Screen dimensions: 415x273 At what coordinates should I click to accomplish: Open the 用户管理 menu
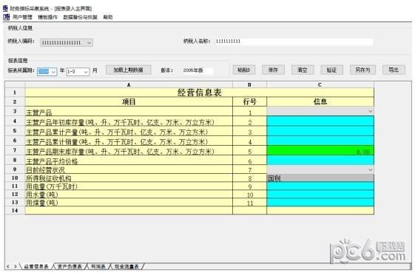22,17
